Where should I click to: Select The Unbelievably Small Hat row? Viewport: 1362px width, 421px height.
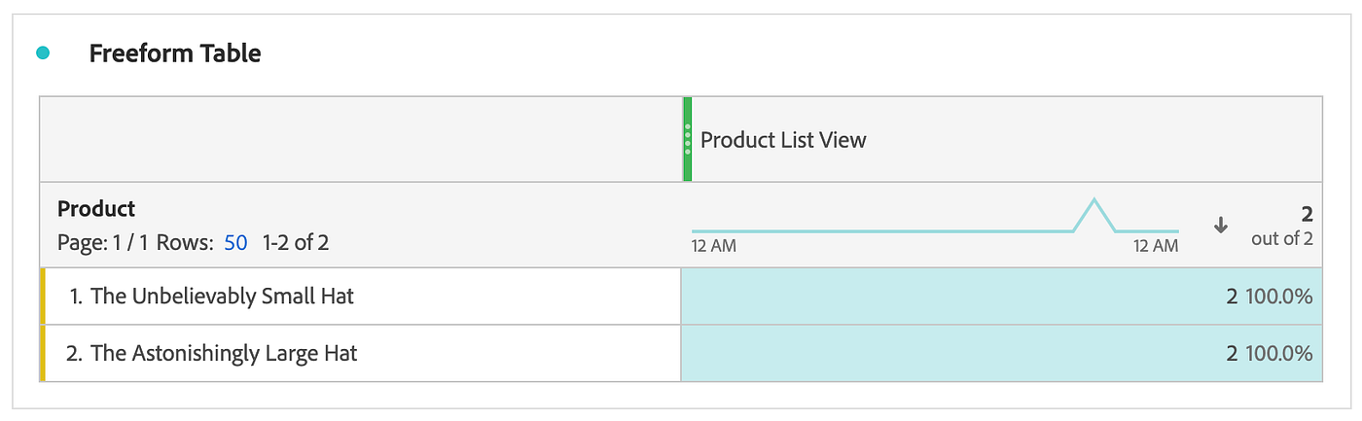[x=222, y=296]
